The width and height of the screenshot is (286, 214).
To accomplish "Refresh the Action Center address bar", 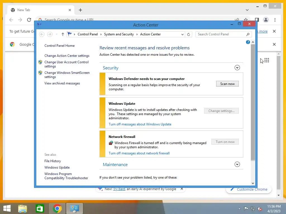I will click(x=189, y=34).
